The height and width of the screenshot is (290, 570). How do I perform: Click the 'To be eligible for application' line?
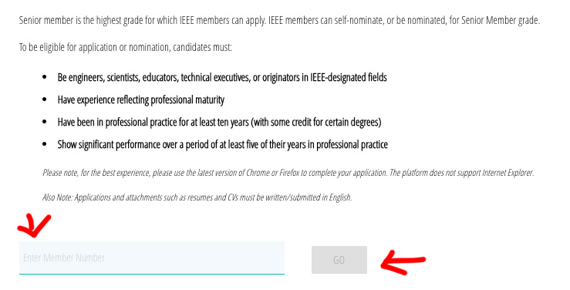coord(126,47)
